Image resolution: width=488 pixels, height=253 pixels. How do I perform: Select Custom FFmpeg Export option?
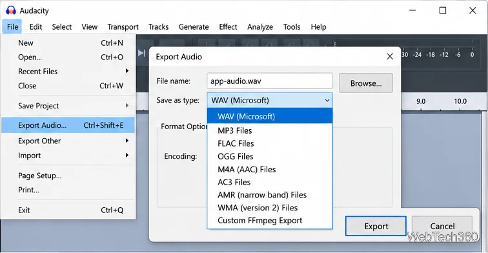tap(270, 220)
